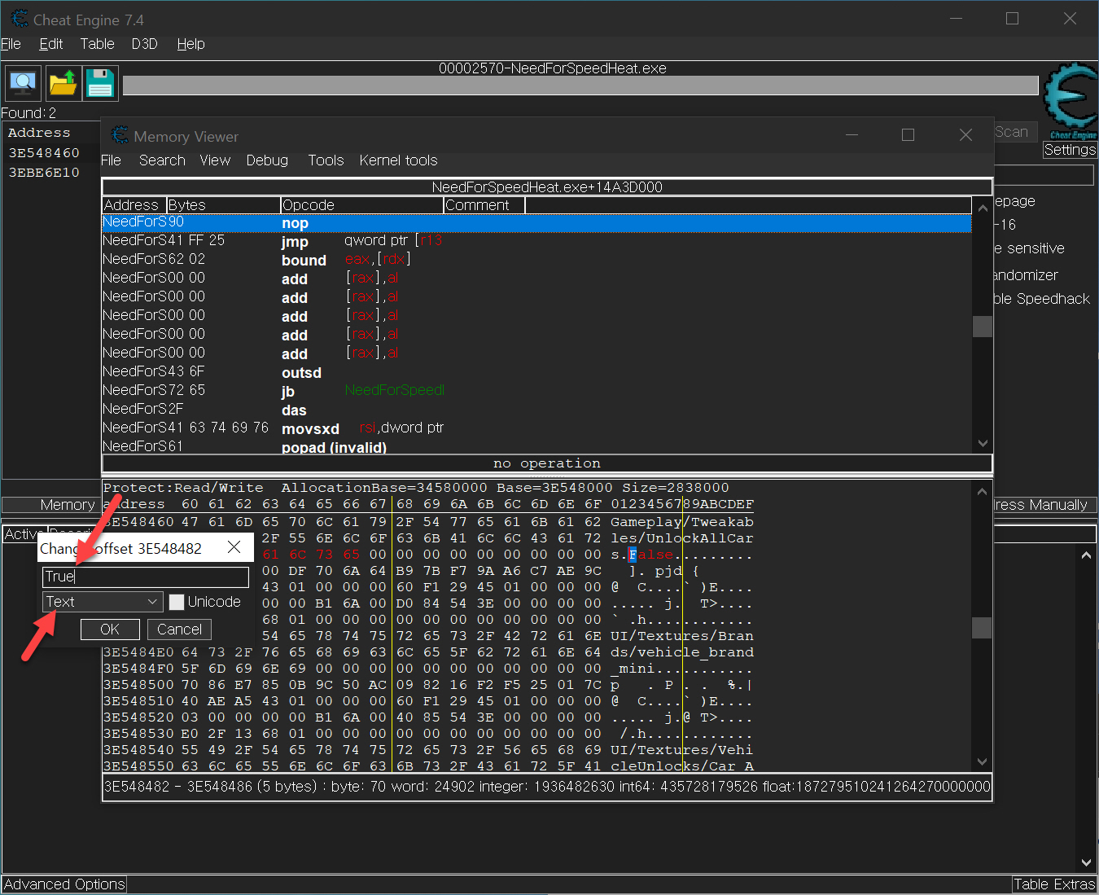This screenshot has width=1099, height=895.
Task: Select the movsxd instruction row
Action: click(536, 428)
